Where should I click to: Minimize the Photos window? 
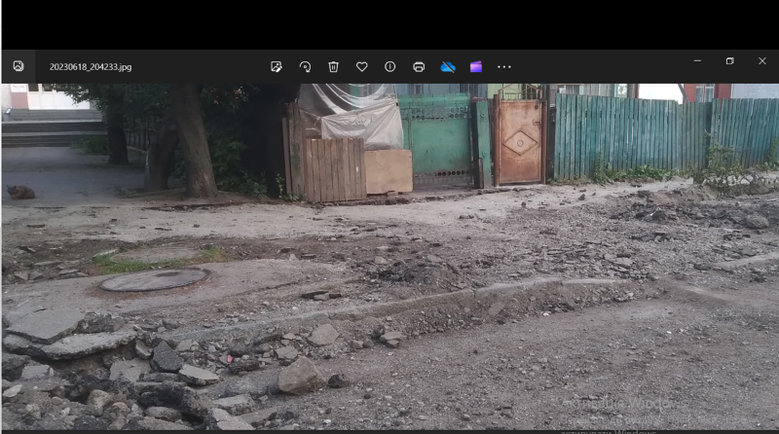[697, 61]
